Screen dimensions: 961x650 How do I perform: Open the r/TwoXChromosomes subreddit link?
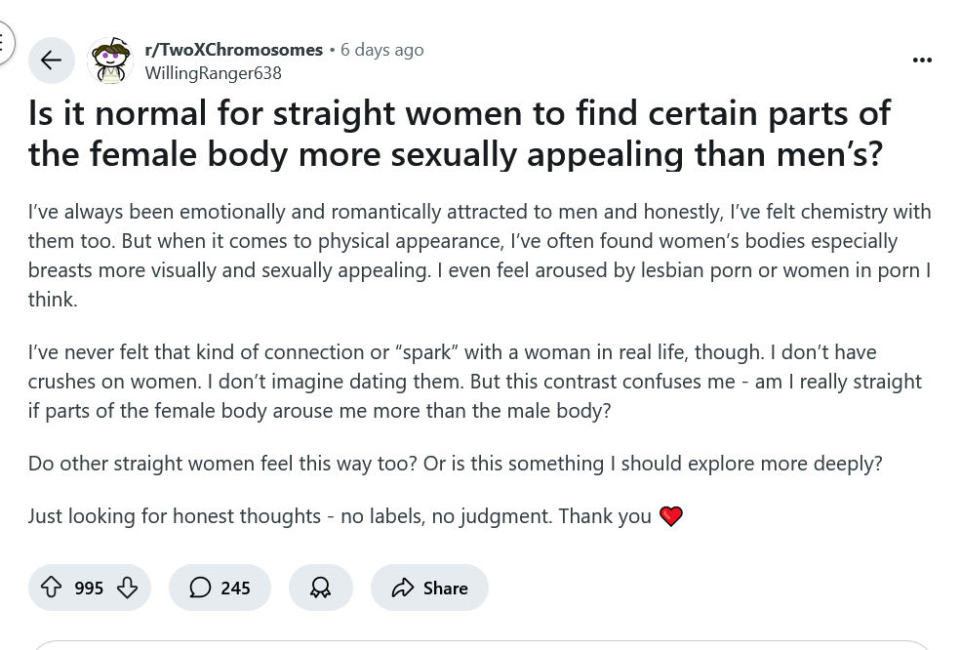pos(233,50)
